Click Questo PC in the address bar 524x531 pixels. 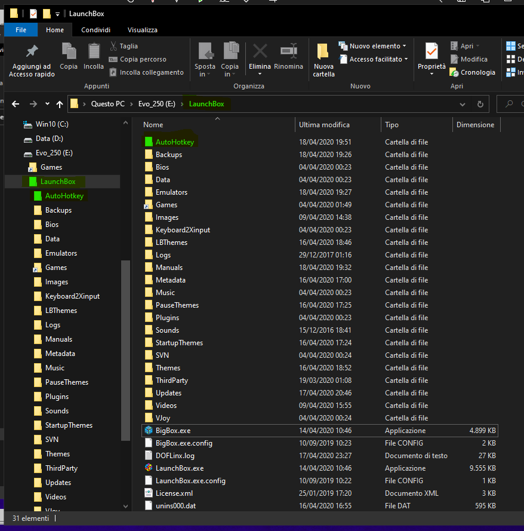point(108,104)
